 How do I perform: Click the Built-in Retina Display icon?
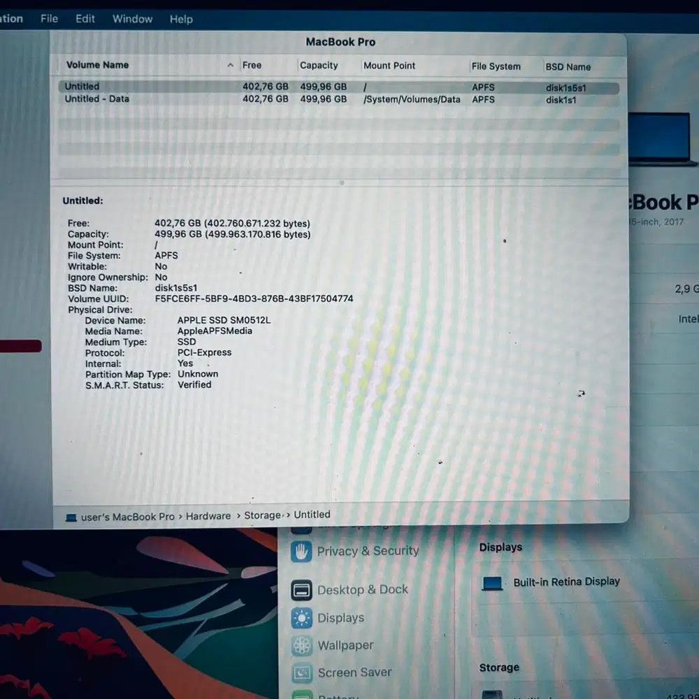[492, 583]
